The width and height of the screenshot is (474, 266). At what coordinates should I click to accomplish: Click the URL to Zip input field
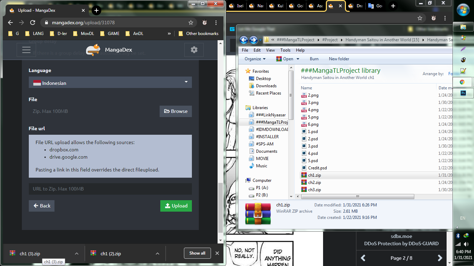110,189
